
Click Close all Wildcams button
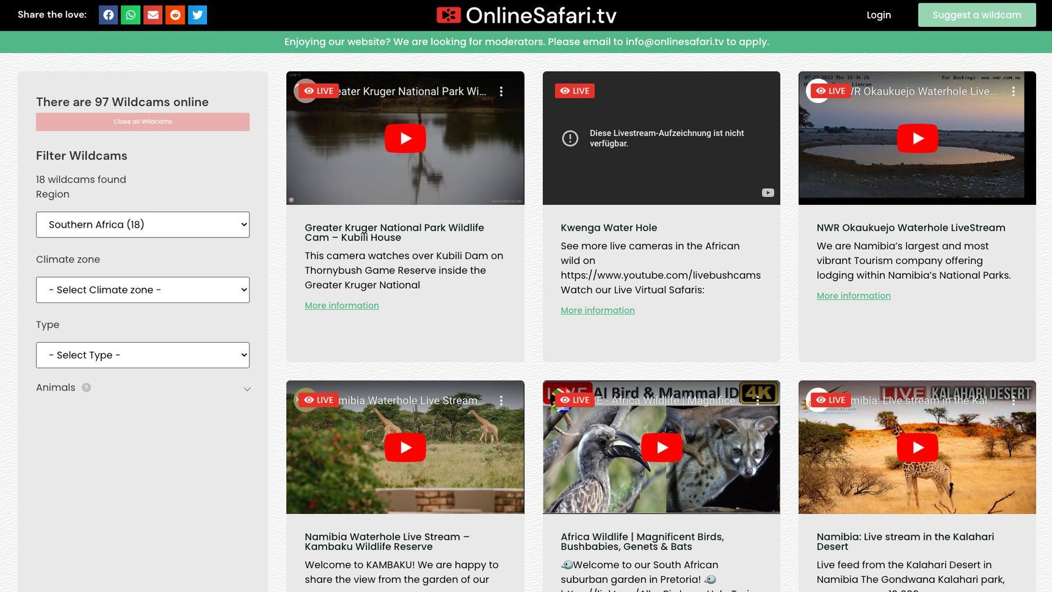coord(143,122)
